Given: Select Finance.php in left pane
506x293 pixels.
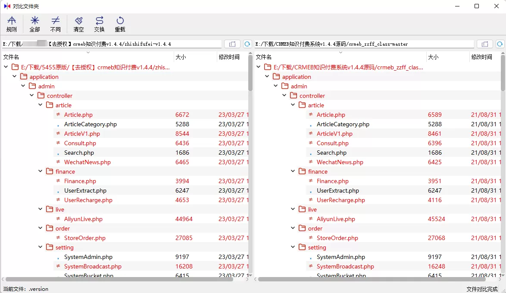Looking at the screenshot, I should [x=80, y=181].
